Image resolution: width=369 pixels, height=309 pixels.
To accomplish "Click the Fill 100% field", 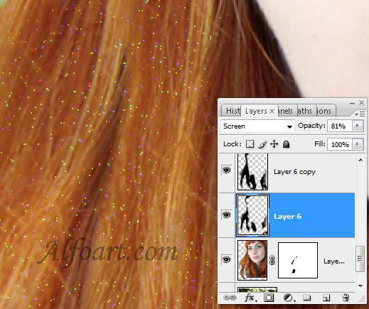I will click(340, 144).
